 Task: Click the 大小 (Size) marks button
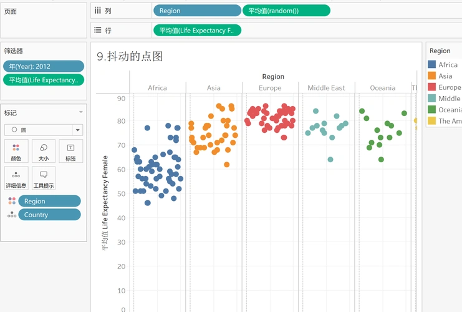point(44,151)
